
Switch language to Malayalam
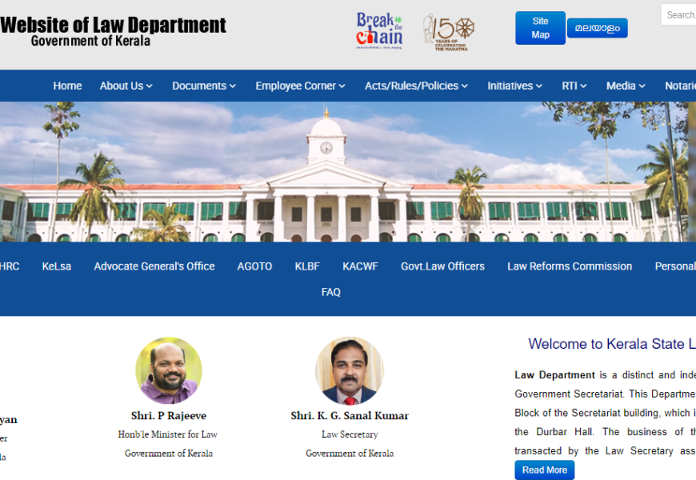[x=597, y=28]
